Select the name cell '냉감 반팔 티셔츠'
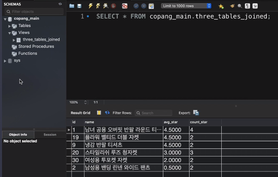Screen dimensions: 278x177 click(x=124, y=145)
